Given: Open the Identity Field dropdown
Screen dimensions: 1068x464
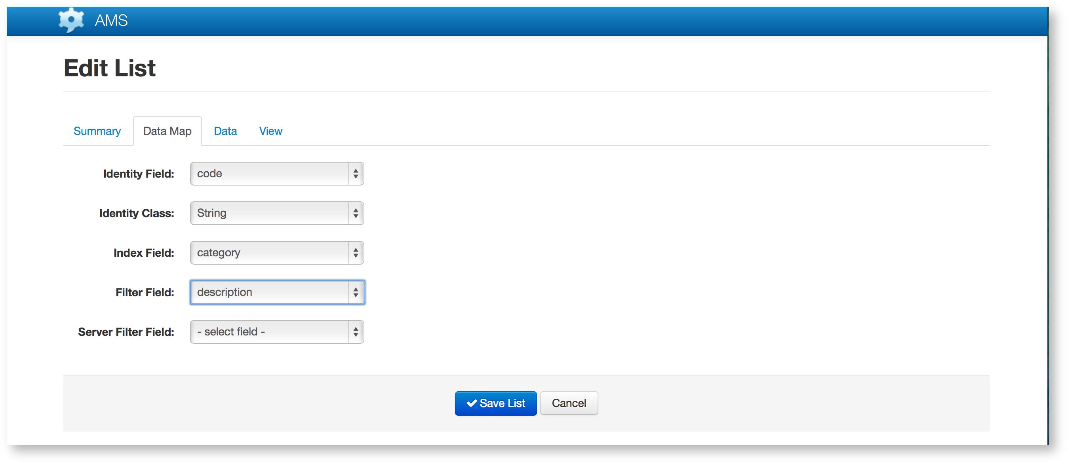Looking at the screenshot, I should pyautogui.click(x=270, y=174).
